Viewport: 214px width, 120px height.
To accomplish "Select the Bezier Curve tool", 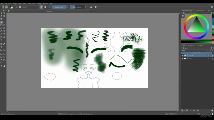I will coord(1,31).
